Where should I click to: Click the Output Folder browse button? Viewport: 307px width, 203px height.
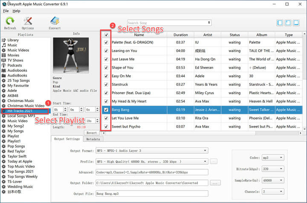point(215,183)
